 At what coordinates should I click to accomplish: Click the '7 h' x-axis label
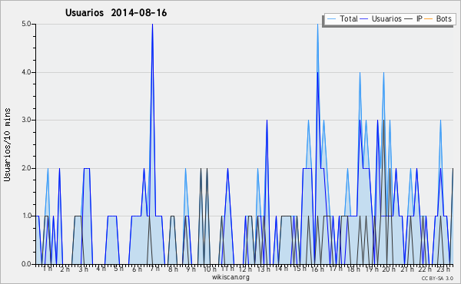tap(154, 269)
